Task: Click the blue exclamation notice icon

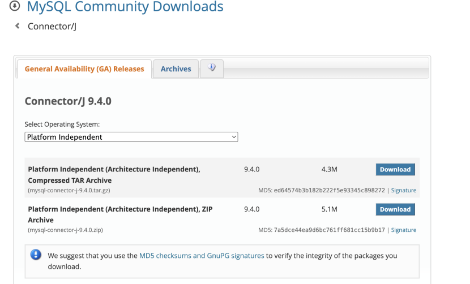Action: pos(36,255)
